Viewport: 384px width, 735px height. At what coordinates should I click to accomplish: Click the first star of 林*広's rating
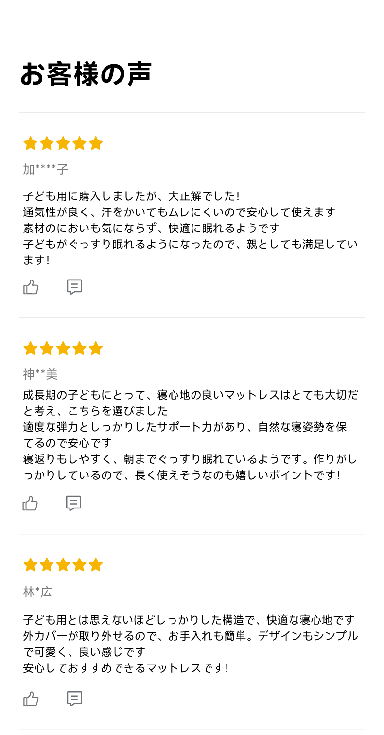click(30, 565)
